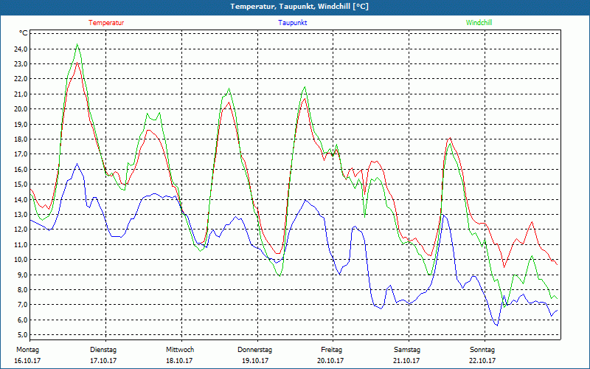
Task: Click the Temperatur peak on Saturday
Action: pyautogui.click(x=450, y=138)
